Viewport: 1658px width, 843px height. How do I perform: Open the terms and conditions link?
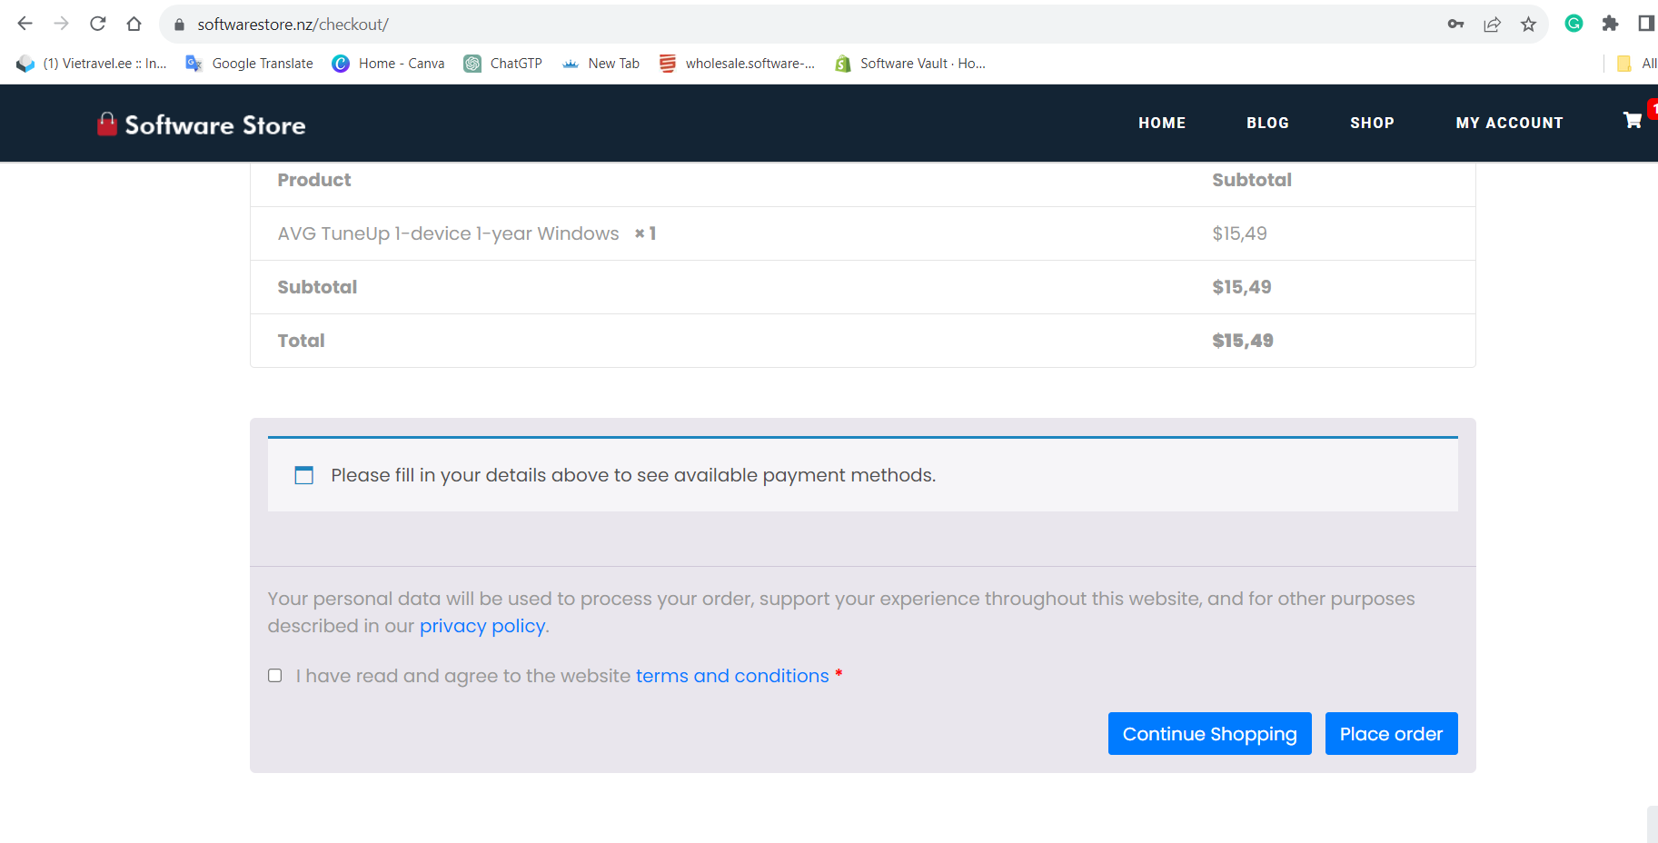[x=732, y=676]
